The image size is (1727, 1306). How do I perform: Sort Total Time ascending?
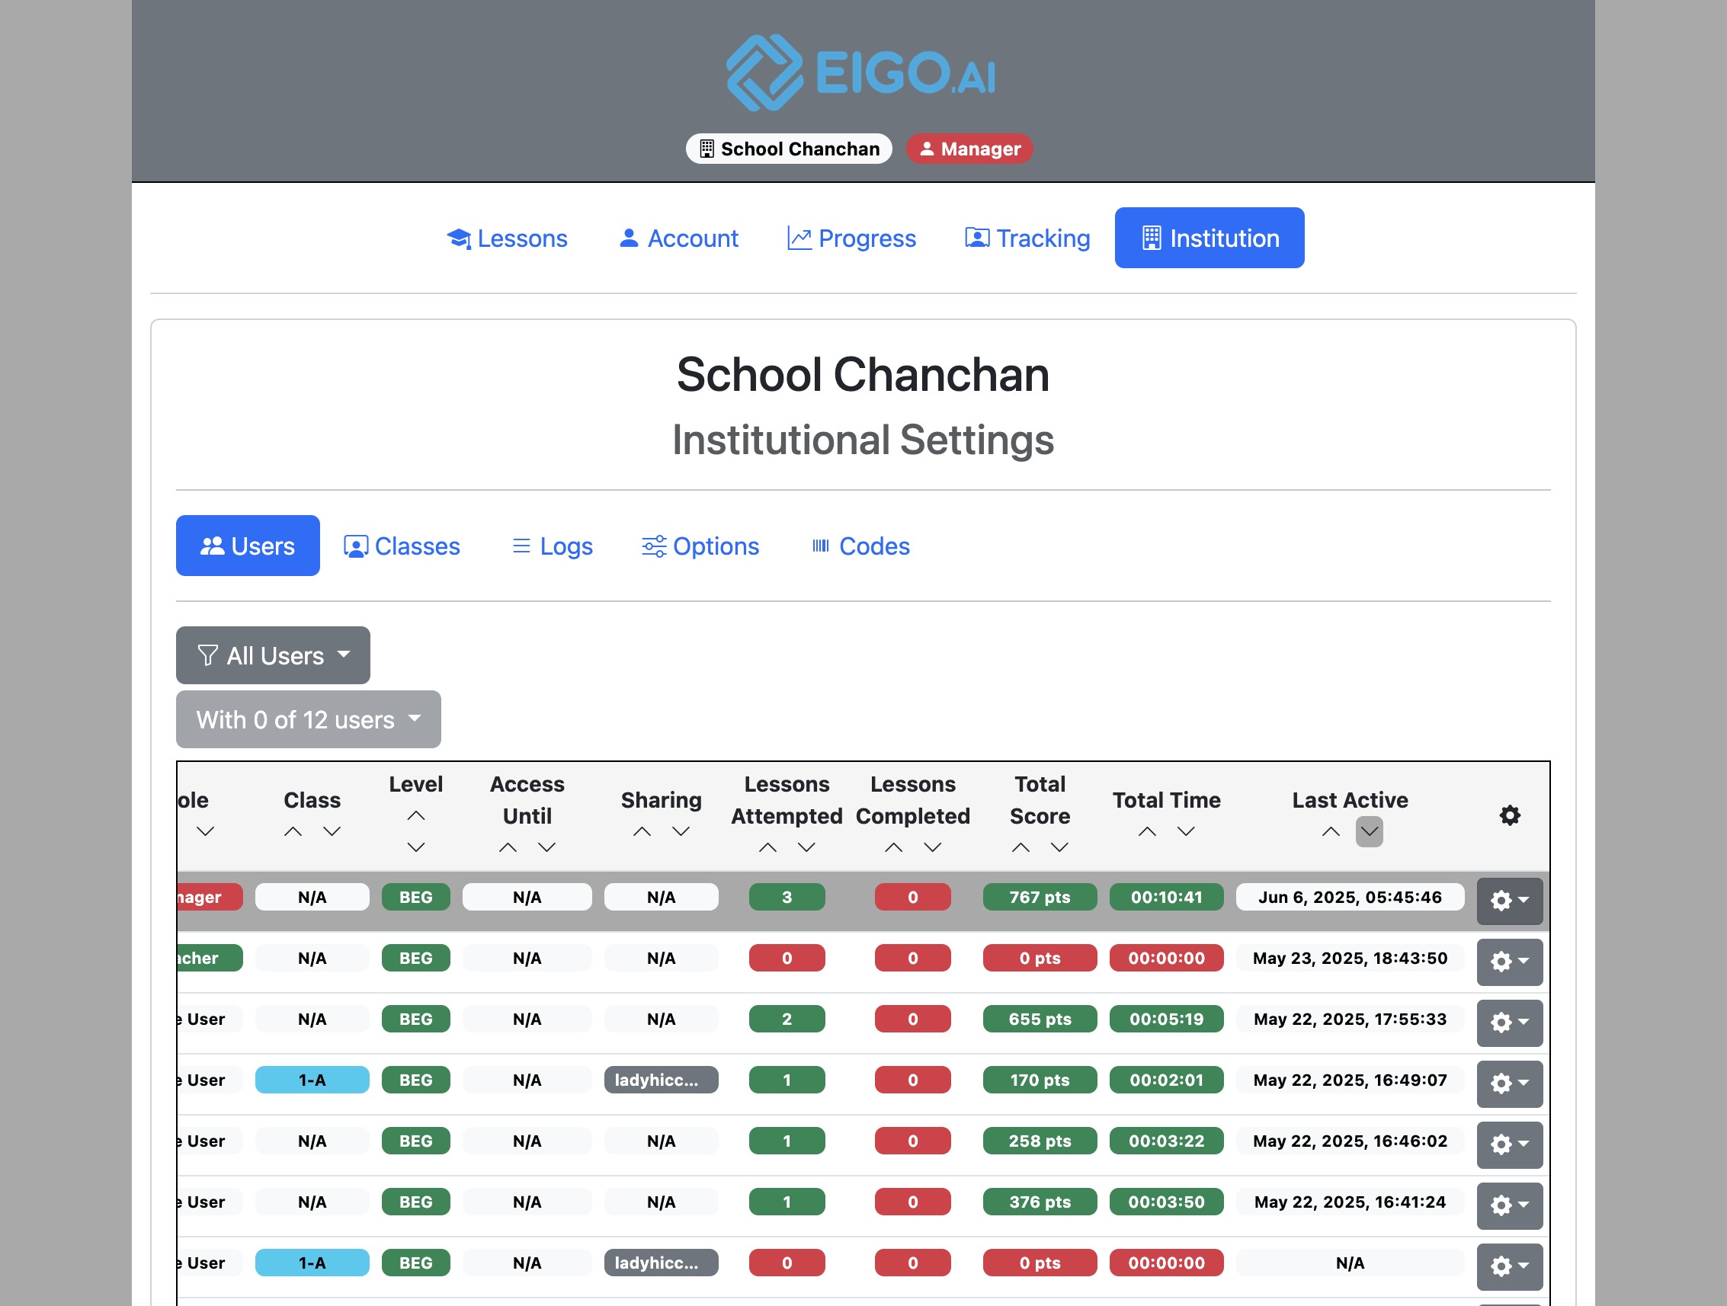(x=1148, y=831)
